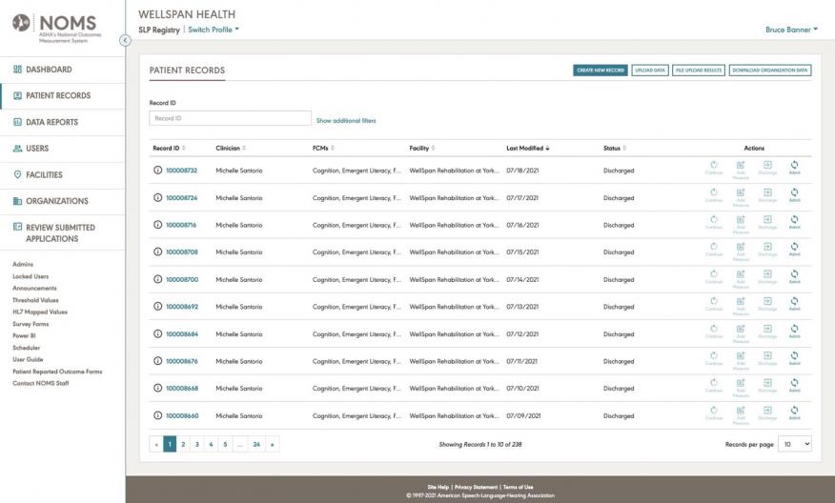Sort table by Record ID column
835x503 pixels.
coord(169,149)
